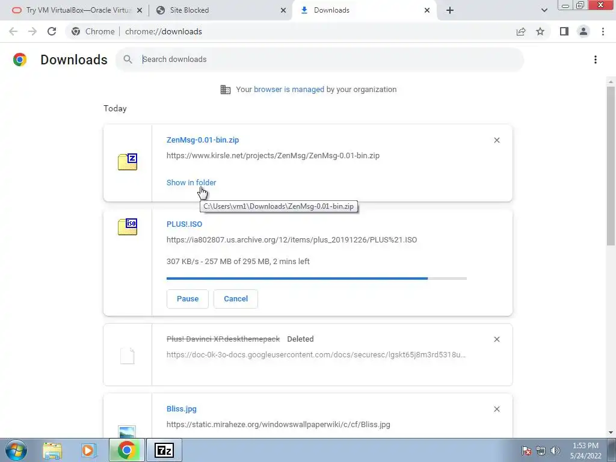Click the Chrome logo beside Downloads title

20,60
